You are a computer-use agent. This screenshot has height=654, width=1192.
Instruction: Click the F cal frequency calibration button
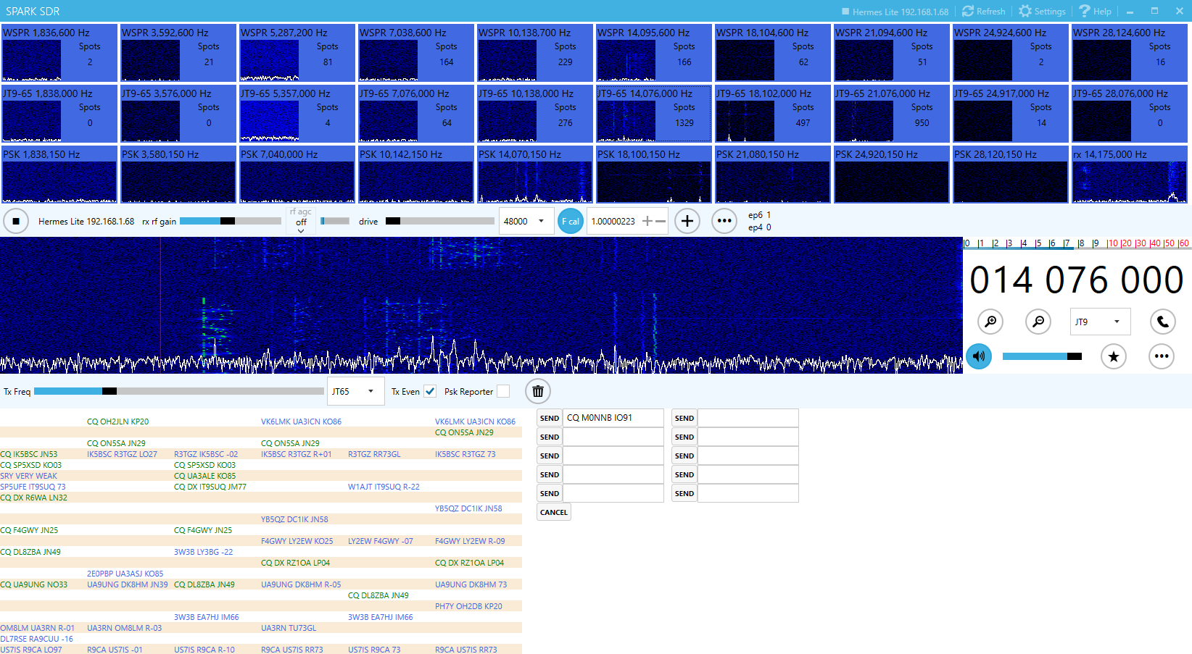570,221
